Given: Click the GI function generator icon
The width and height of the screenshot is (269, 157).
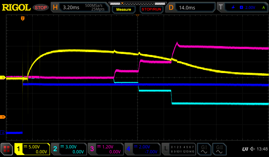Looking at the screenshot, I should click(204, 149).
